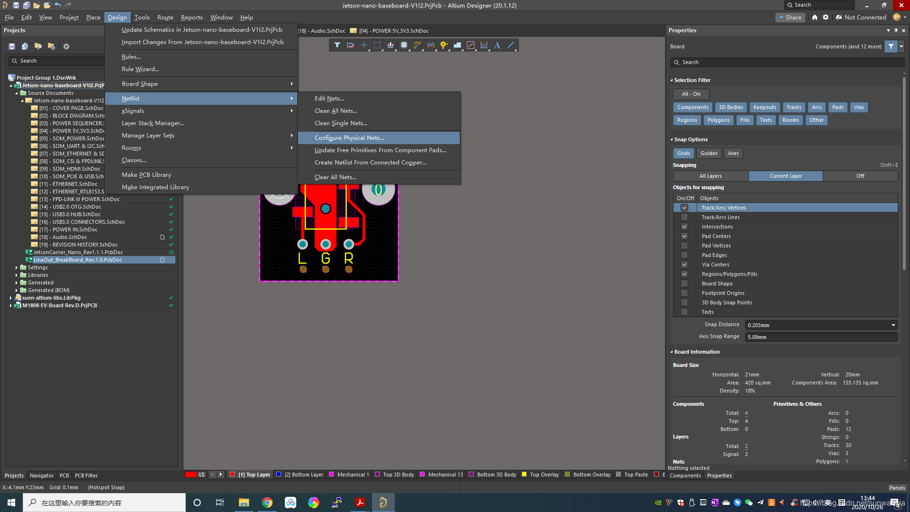Set snapping to All Layers
The width and height of the screenshot is (910, 512).
(x=710, y=176)
